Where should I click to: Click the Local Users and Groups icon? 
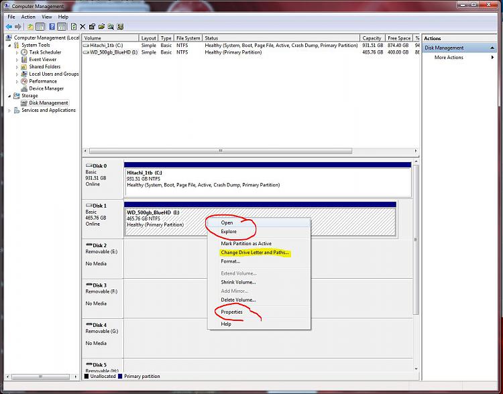pos(24,74)
